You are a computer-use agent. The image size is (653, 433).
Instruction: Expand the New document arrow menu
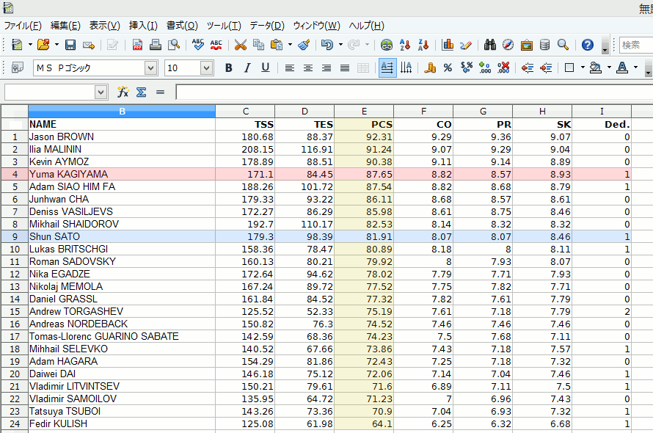(30, 45)
